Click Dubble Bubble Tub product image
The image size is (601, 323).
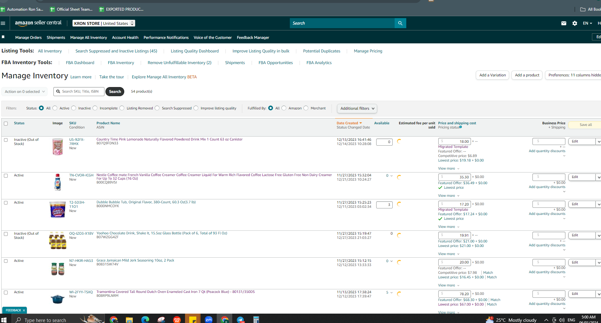[x=58, y=209]
